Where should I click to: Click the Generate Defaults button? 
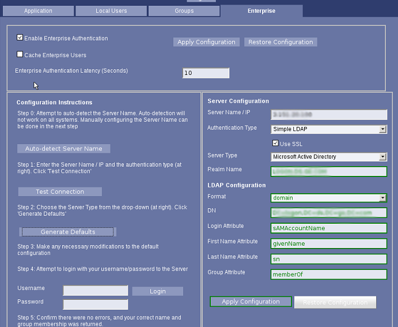68,232
